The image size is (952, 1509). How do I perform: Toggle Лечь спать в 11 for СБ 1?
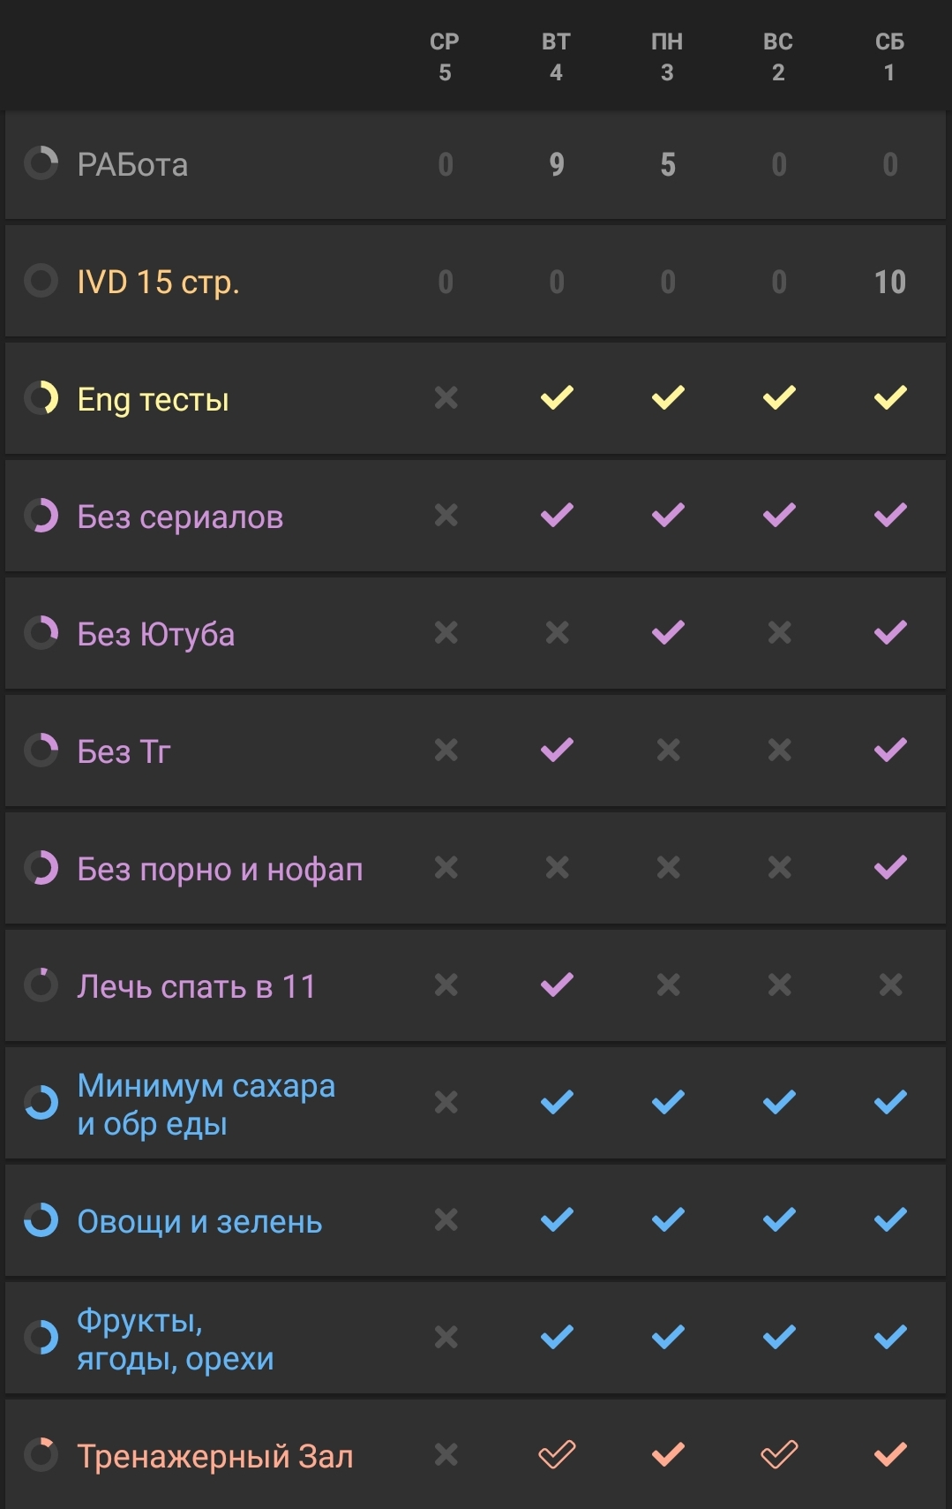pyautogui.click(x=890, y=985)
